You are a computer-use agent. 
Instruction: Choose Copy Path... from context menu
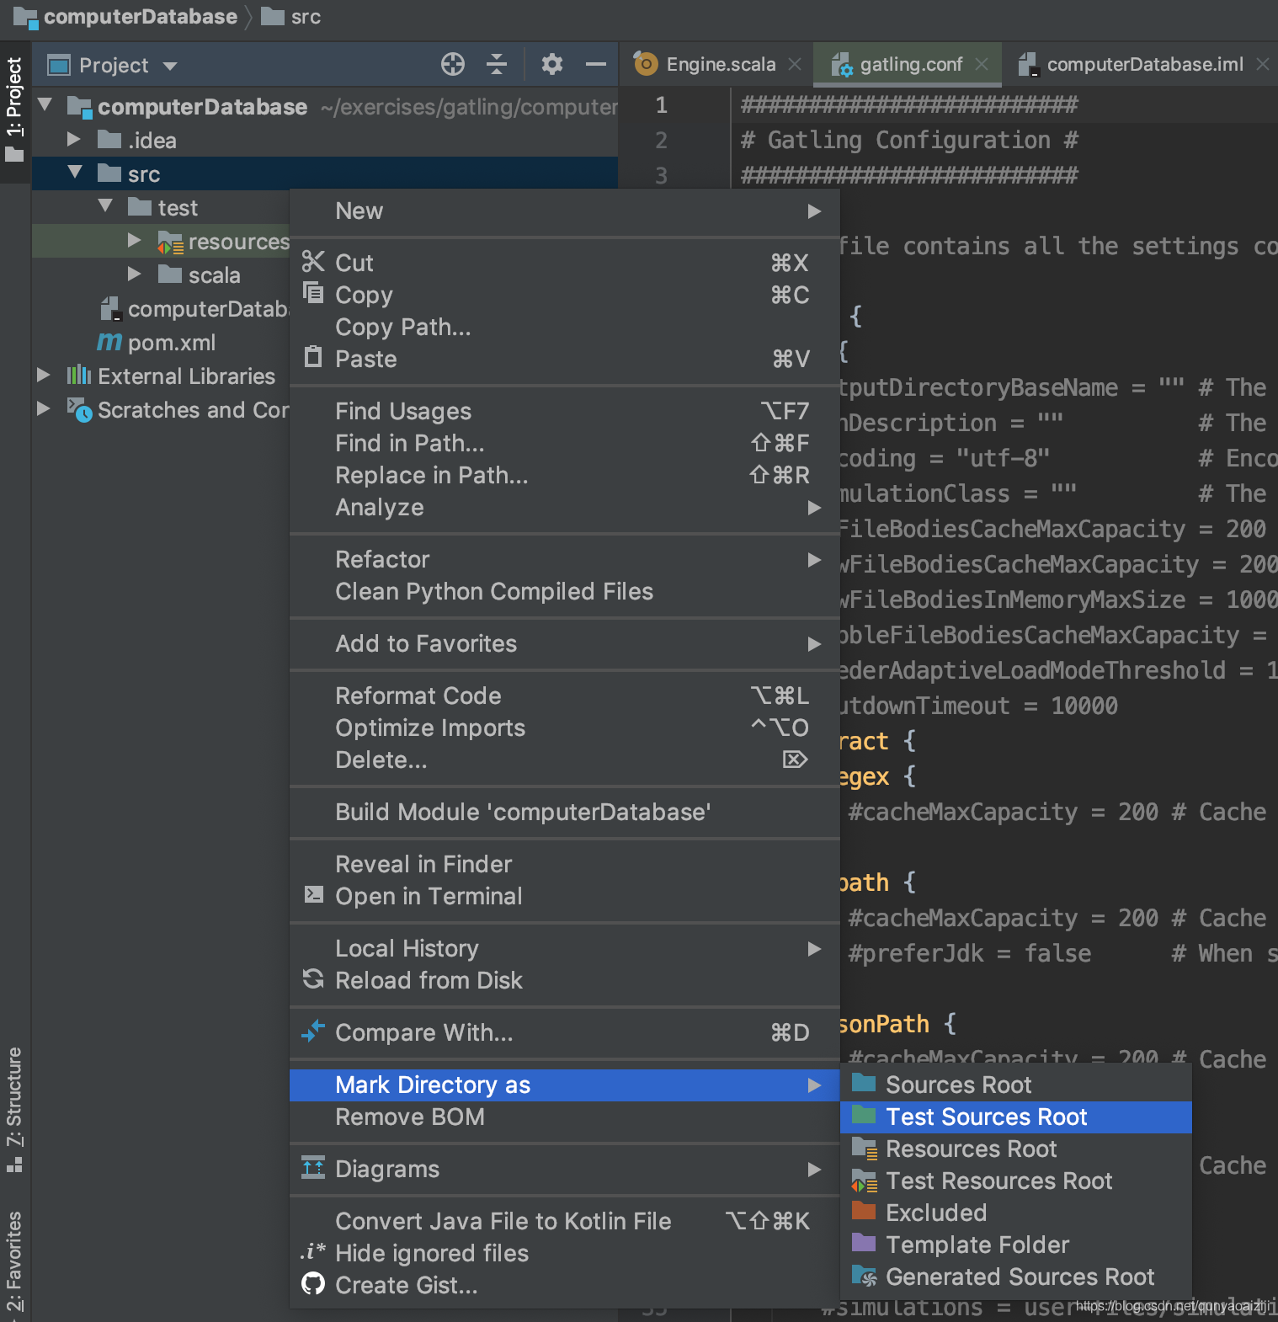tap(565, 327)
